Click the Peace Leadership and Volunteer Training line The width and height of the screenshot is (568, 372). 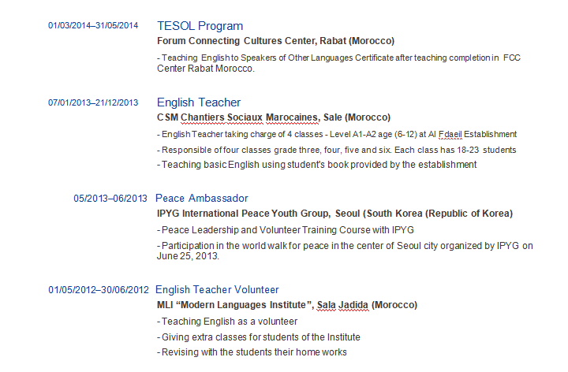[x=286, y=230]
